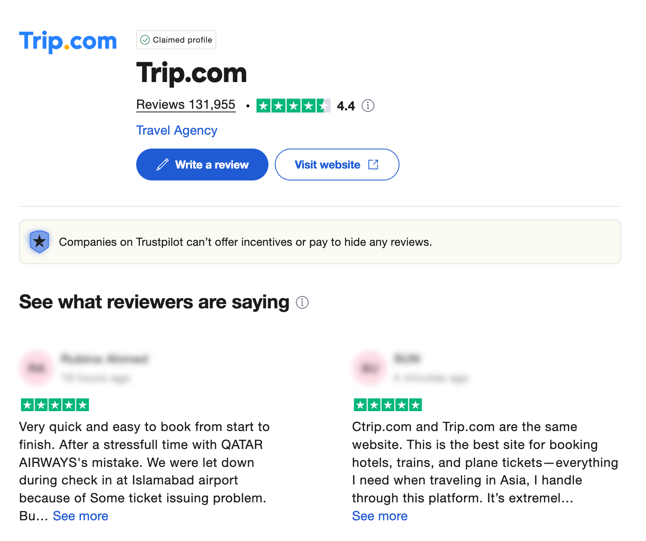646x541 pixels.
Task: Click the pencil icon in Write a review
Action: pyautogui.click(x=162, y=165)
